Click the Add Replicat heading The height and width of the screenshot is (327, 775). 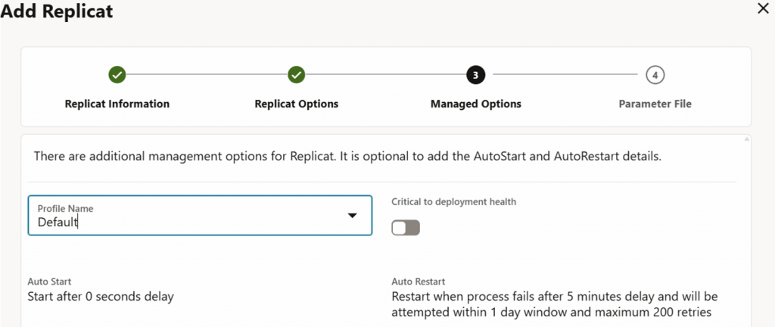(x=57, y=11)
